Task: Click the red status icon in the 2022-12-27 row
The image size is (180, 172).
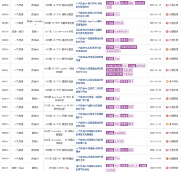Action: pyautogui.click(x=167, y=107)
